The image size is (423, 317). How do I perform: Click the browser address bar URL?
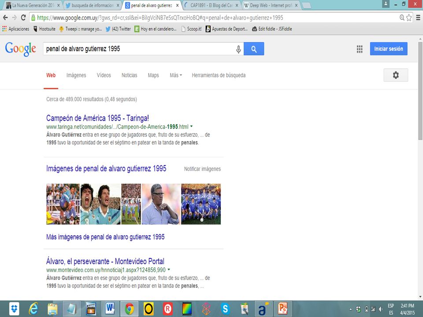(160, 18)
